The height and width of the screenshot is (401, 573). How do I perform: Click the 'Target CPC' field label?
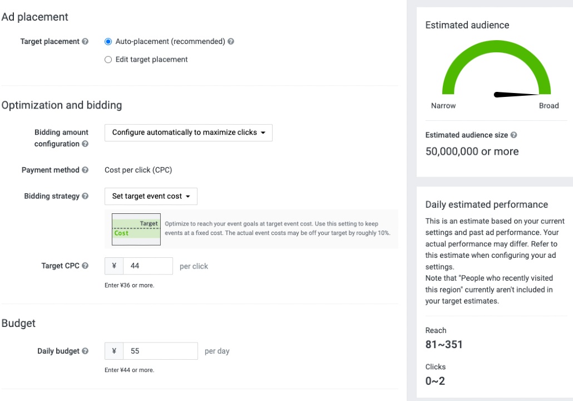tap(60, 266)
